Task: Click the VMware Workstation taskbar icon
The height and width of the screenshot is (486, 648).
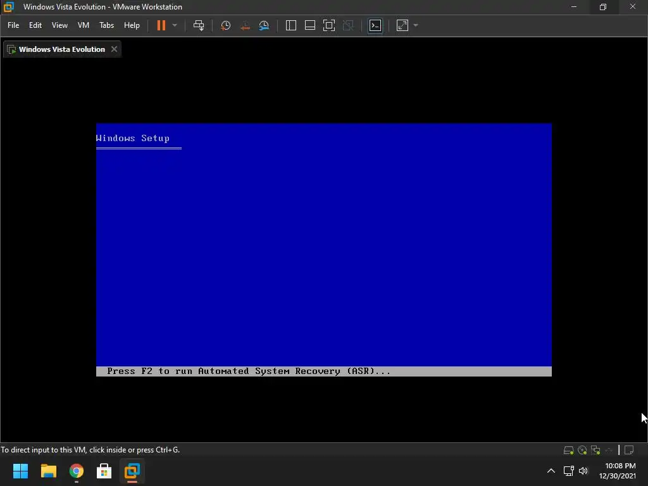Action: coord(132,471)
